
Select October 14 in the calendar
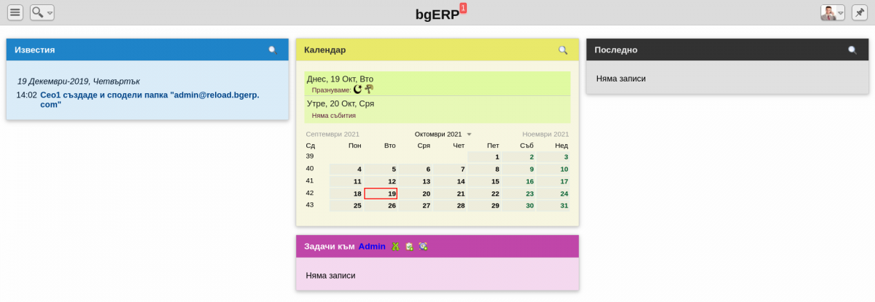[x=450, y=181]
